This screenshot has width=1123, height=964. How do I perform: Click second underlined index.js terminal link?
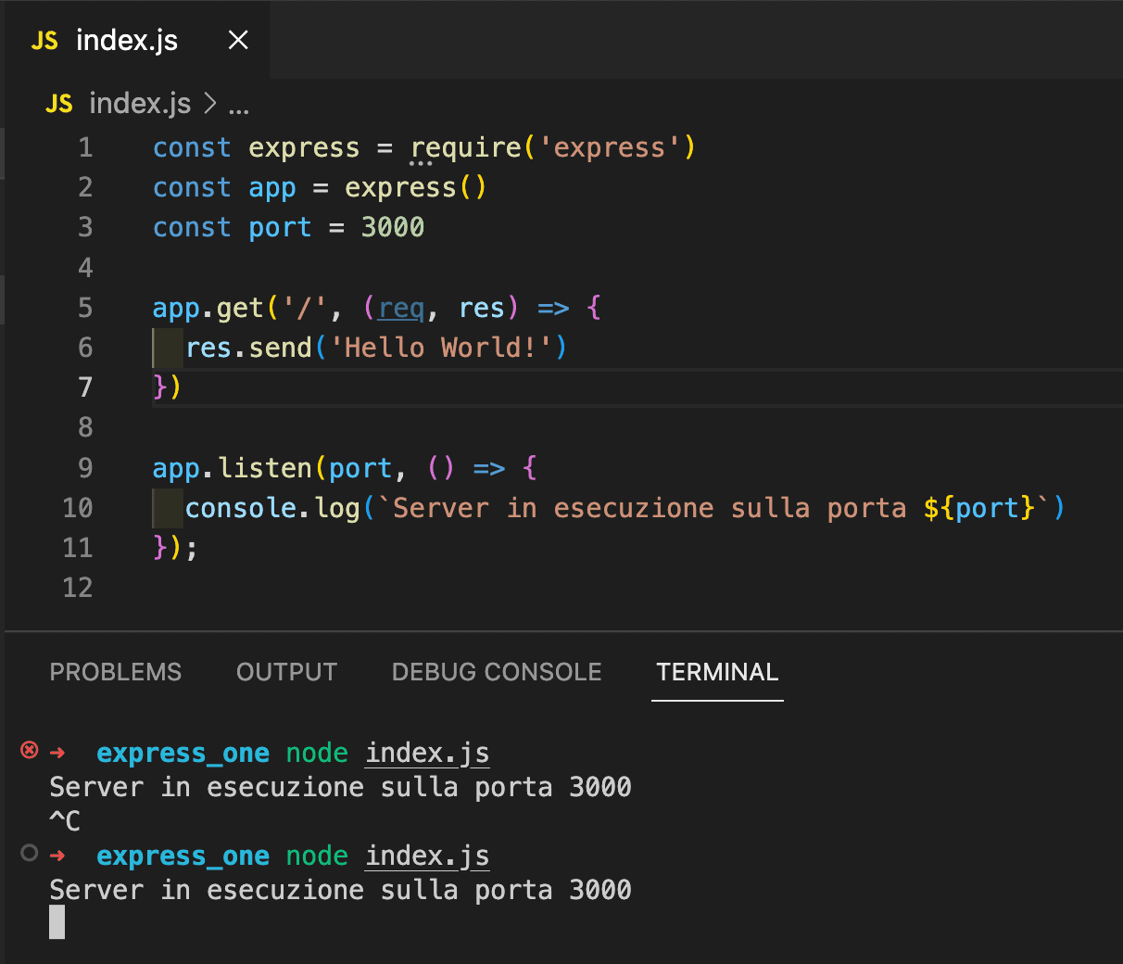[x=427, y=856]
